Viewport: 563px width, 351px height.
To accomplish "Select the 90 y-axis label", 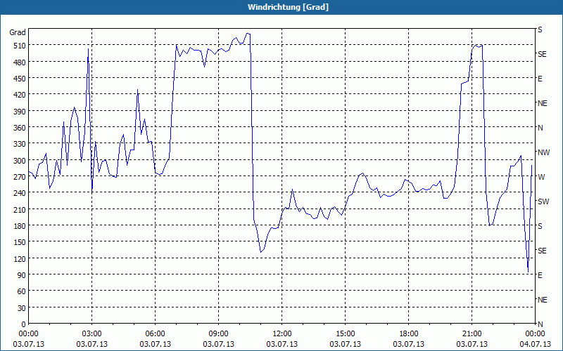I will (x=22, y=275).
